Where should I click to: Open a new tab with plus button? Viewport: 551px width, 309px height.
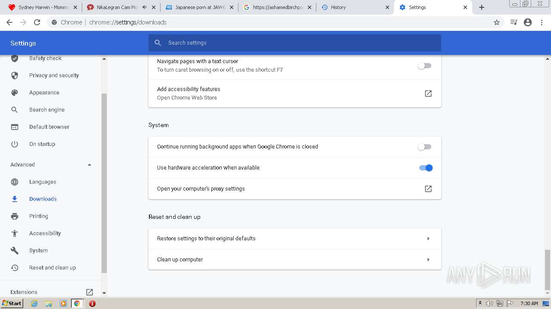click(482, 7)
